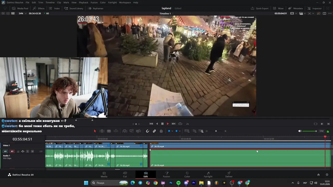Open the viewer zoom 54% dropdown
Viewport: 333px width, 187px height.
[23, 13]
